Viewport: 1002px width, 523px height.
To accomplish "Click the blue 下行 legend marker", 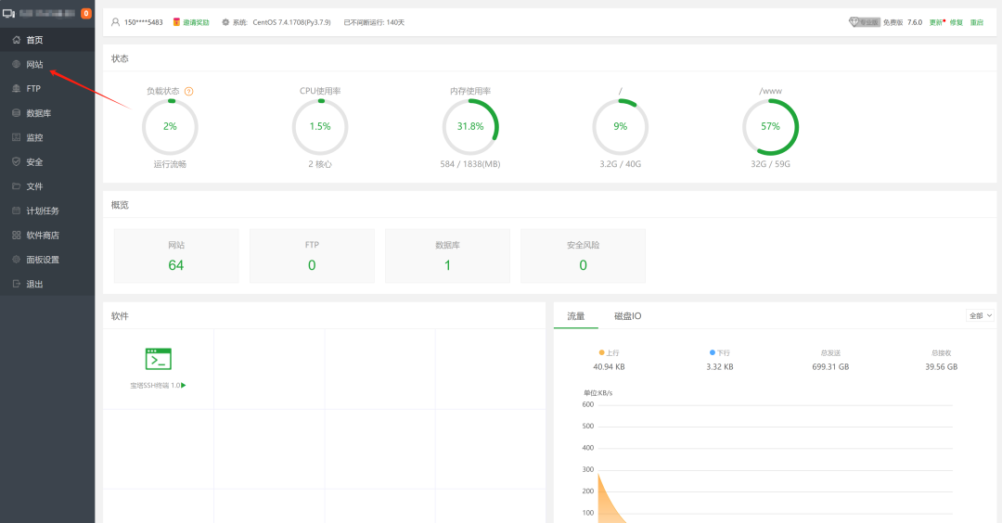I will pos(712,352).
